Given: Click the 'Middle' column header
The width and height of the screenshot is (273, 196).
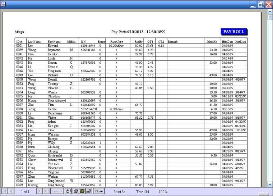Looking at the screenshot, I should click(x=71, y=42).
